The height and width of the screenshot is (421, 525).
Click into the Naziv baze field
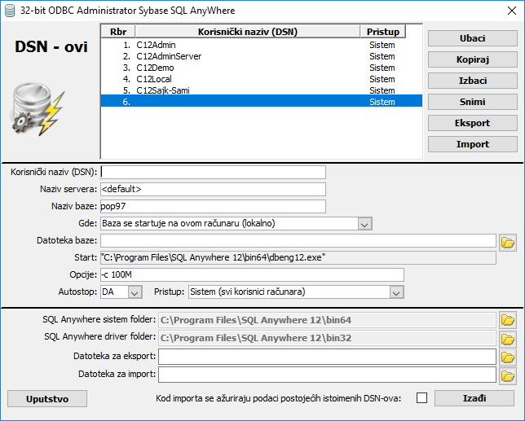coord(212,206)
